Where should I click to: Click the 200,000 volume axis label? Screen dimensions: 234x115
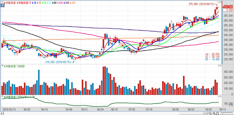228,83
